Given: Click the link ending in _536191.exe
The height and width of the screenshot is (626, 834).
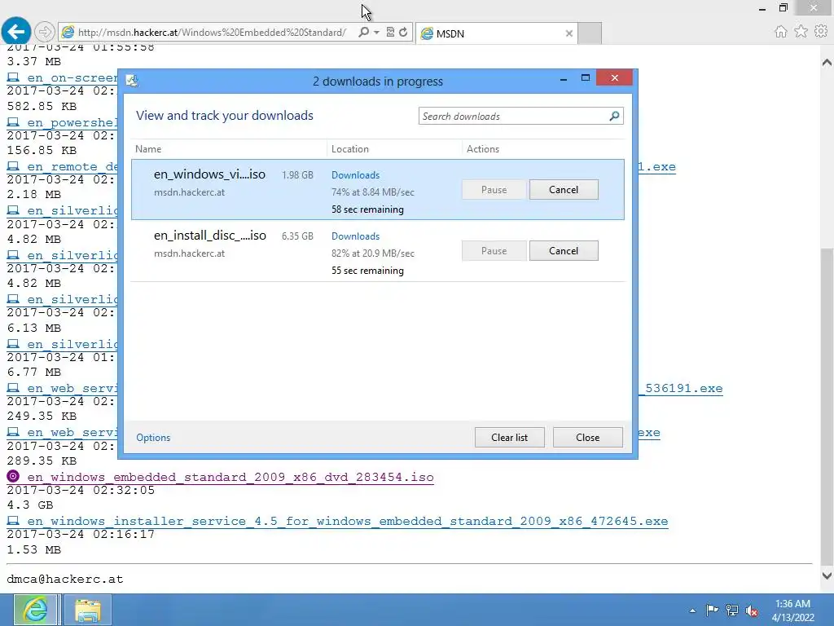Looking at the screenshot, I should click(x=681, y=389).
